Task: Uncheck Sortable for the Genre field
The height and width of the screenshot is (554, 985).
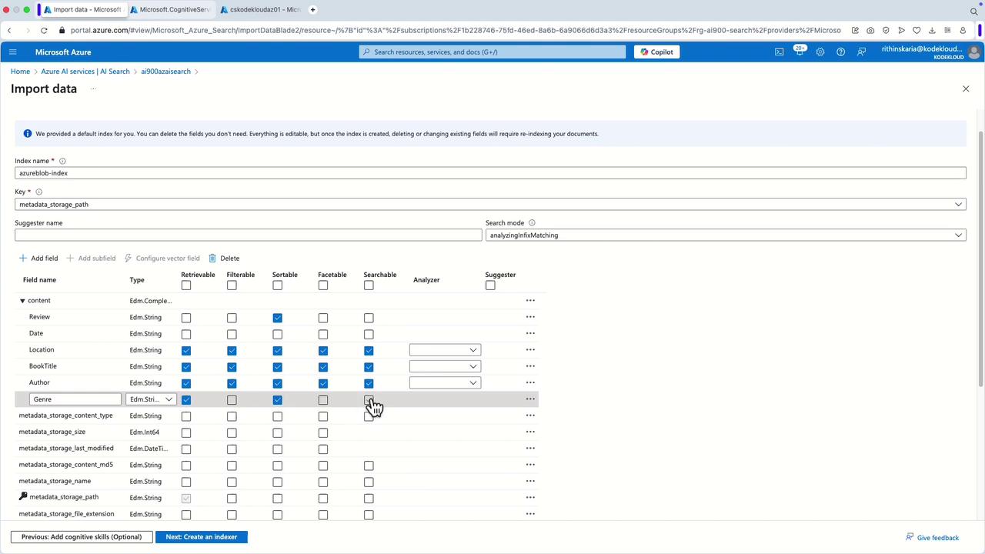Action: pos(277,399)
